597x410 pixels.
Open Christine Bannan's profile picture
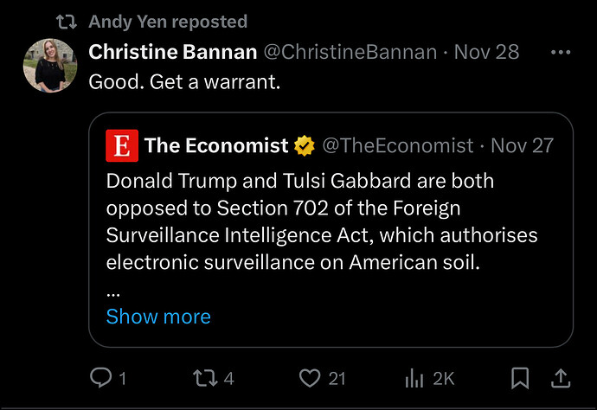pos(50,66)
